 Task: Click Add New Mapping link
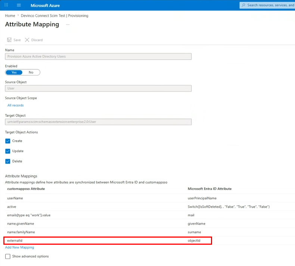click(x=19, y=247)
